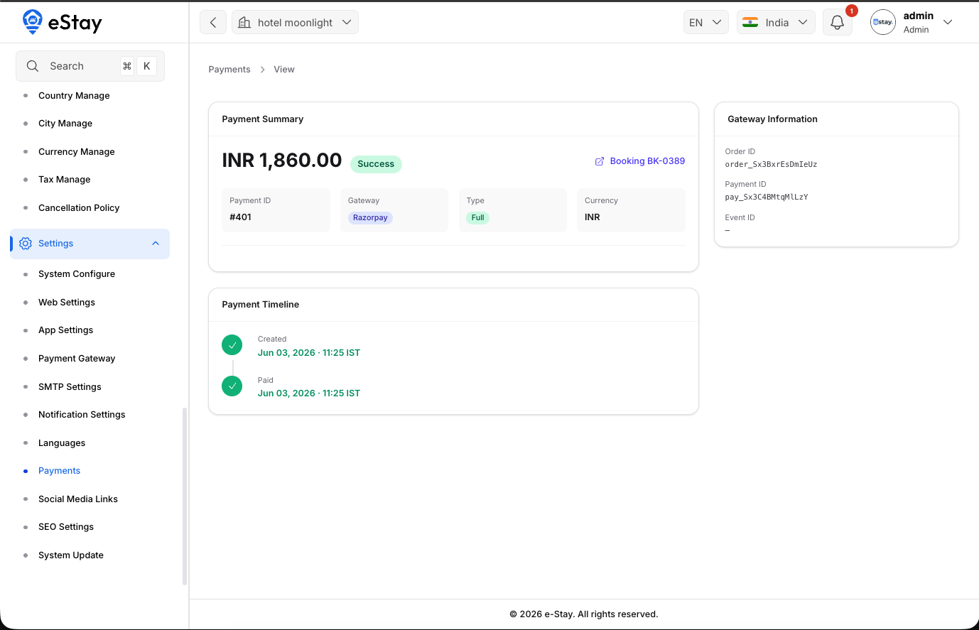The width and height of the screenshot is (979, 630).
Task: Click the sidebar Search field
Action: 90,66
